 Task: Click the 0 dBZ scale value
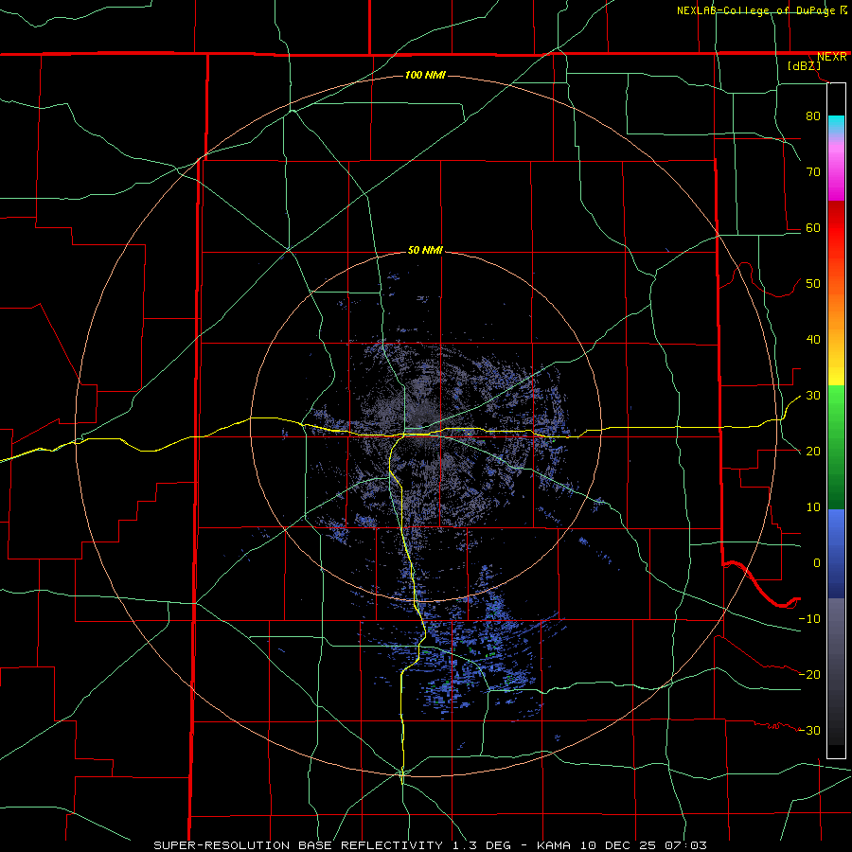[817, 563]
